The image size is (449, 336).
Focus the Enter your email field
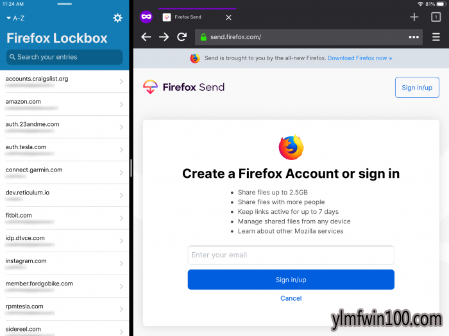291,255
